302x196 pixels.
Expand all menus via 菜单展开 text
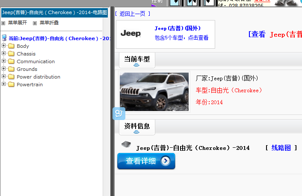click(18, 23)
